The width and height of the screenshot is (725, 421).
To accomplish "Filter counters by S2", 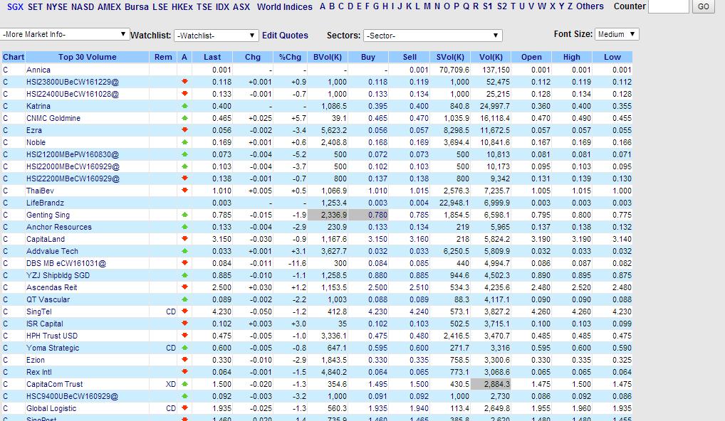I will click(x=502, y=6).
